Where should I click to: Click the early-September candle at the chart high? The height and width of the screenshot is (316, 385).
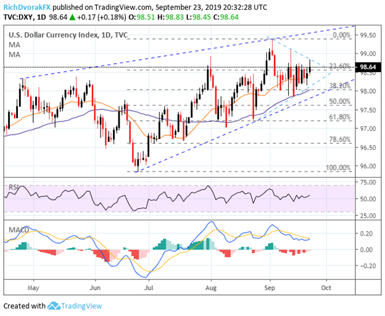pos(272,48)
